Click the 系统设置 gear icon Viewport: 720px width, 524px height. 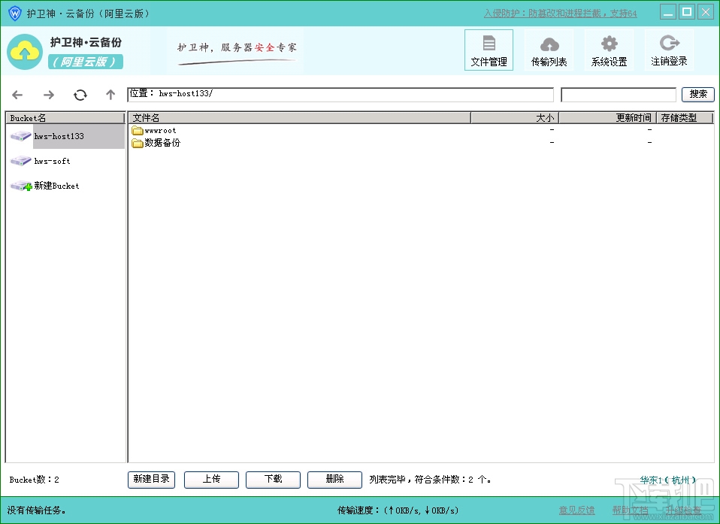coord(610,44)
